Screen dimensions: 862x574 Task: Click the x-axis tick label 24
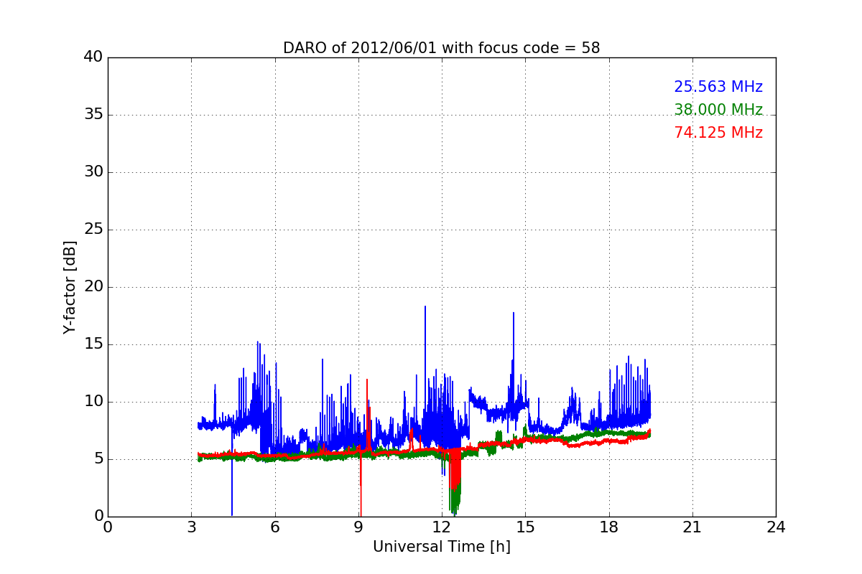[776, 527]
